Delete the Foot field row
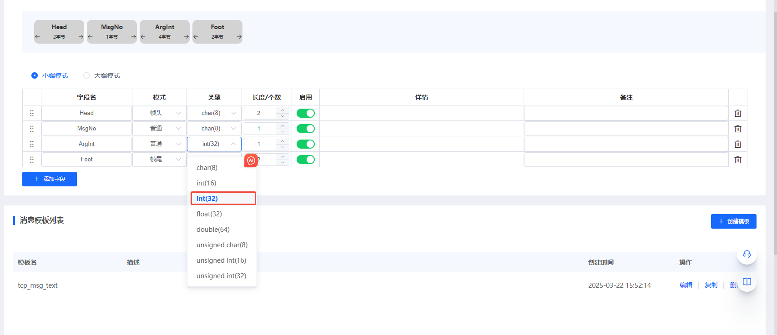The height and width of the screenshot is (335, 777). (x=738, y=160)
